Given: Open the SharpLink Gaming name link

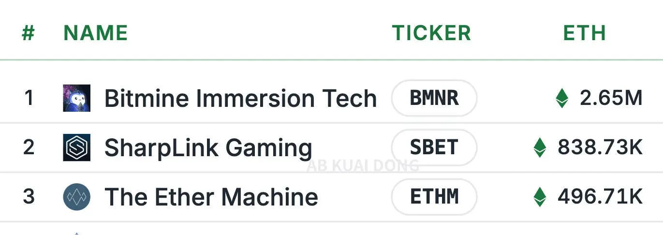Looking at the screenshot, I should pos(208,148).
